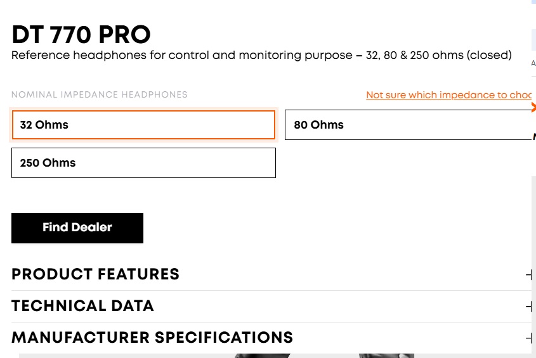Viewport: 536px width, 358px height.
Task: Expand the PRODUCT FEATURES section heading
Action: click(96, 274)
